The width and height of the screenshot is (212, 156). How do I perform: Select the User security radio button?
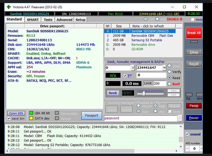pyautogui.click(x=138, y=111)
